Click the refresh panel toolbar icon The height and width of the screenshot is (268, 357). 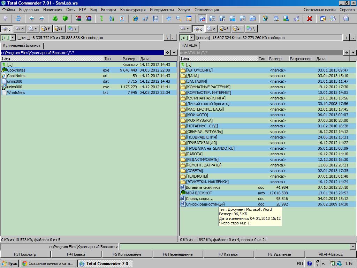pos(18,19)
